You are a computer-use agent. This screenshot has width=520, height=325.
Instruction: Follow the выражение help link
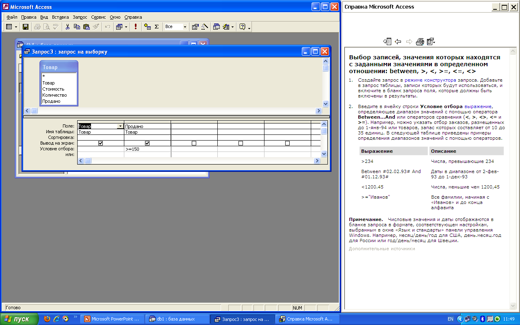[x=479, y=106]
